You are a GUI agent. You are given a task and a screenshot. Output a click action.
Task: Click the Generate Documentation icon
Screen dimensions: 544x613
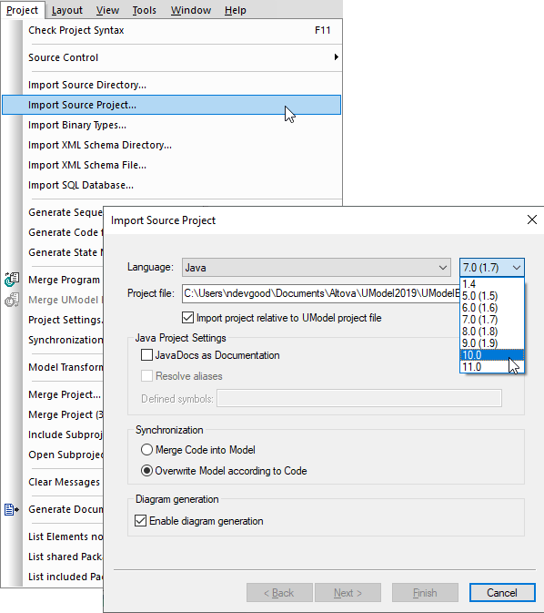12,509
